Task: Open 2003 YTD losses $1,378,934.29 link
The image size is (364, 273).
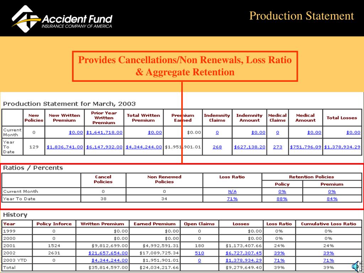Action: coord(243,260)
